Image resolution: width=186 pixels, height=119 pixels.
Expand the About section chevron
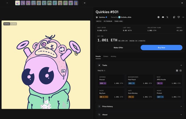[181, 115]
